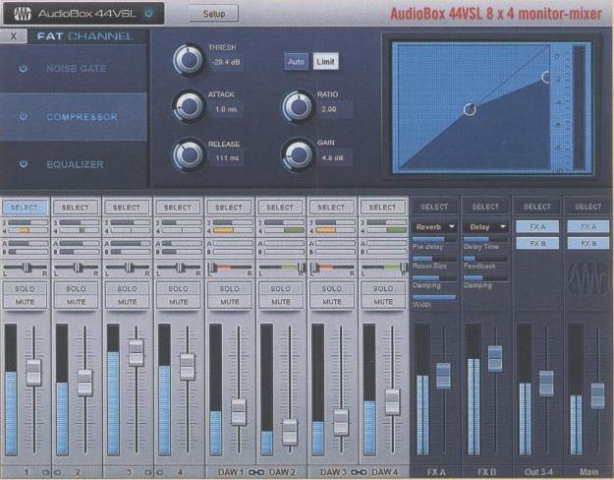The width and height of the screenshot is (614, 480).
Task: Click the Thresh value field -29.4 dB
Action: [x=226, y=62]
